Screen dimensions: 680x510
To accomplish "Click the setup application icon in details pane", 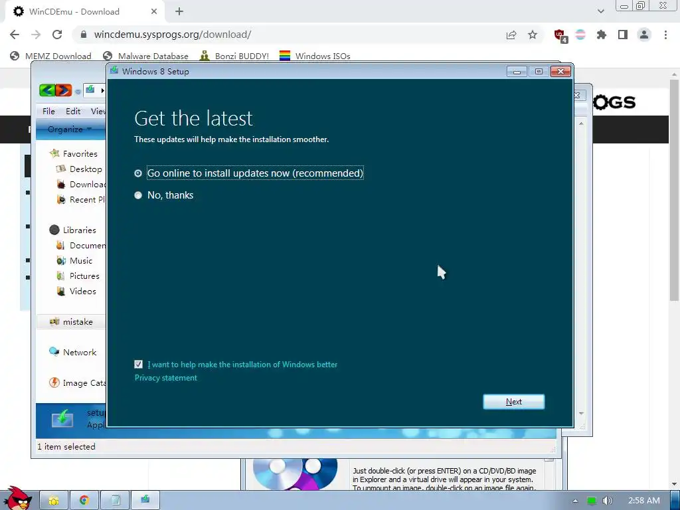I will [62, 418].
